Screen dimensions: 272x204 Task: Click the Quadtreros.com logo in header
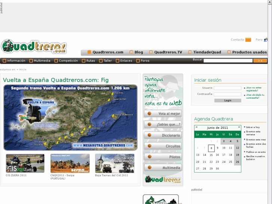[34, 46]
